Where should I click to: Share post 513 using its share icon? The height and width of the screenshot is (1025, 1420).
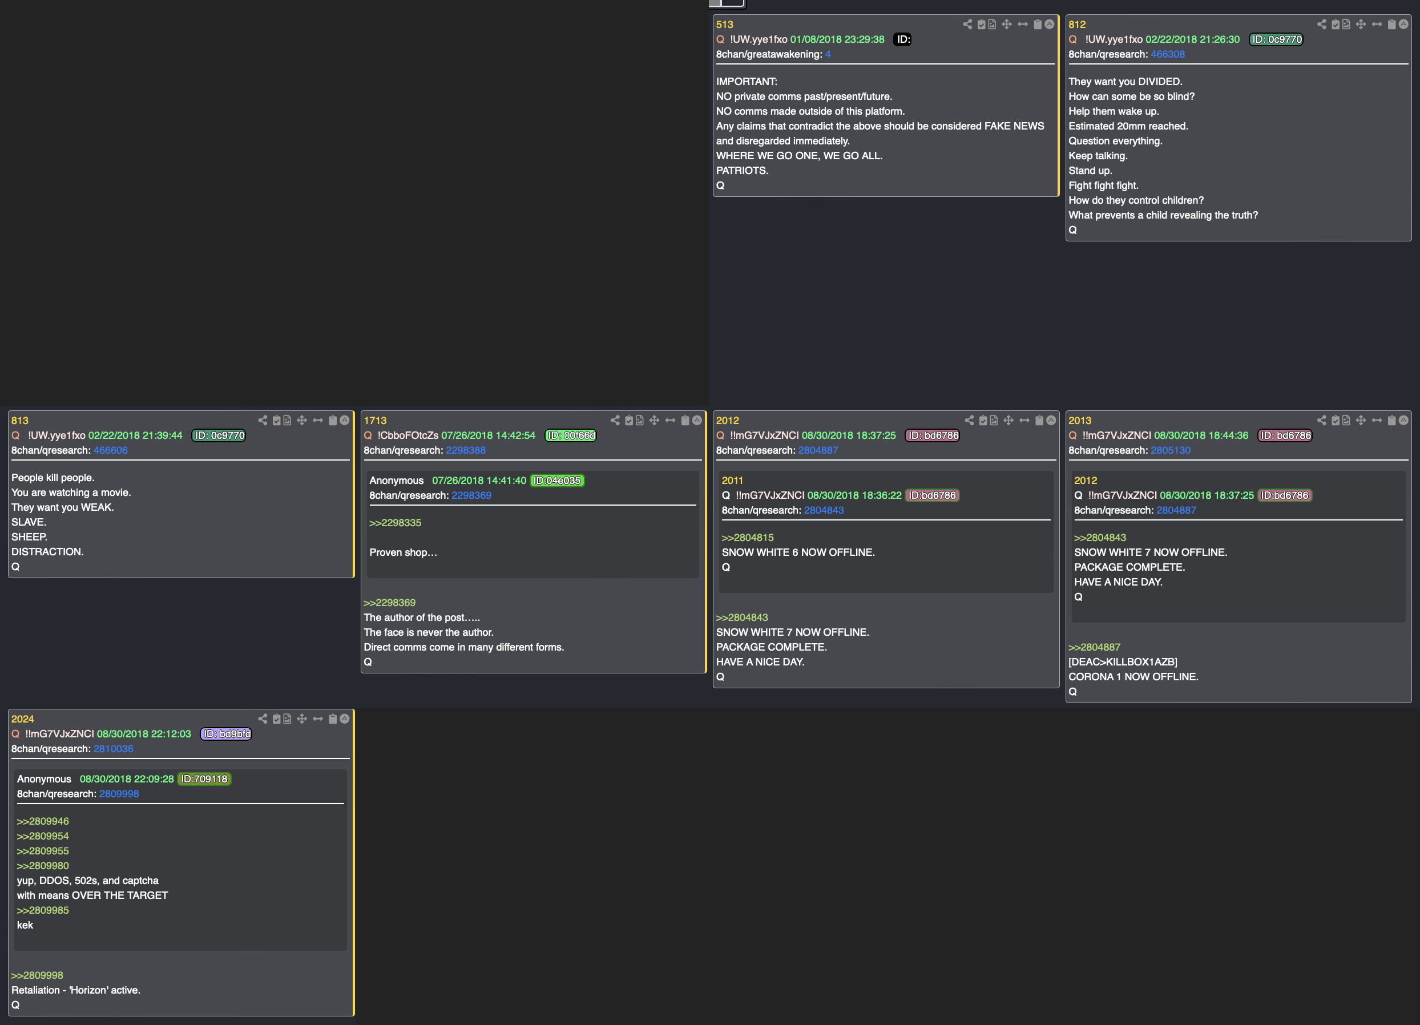pos(967,25)
